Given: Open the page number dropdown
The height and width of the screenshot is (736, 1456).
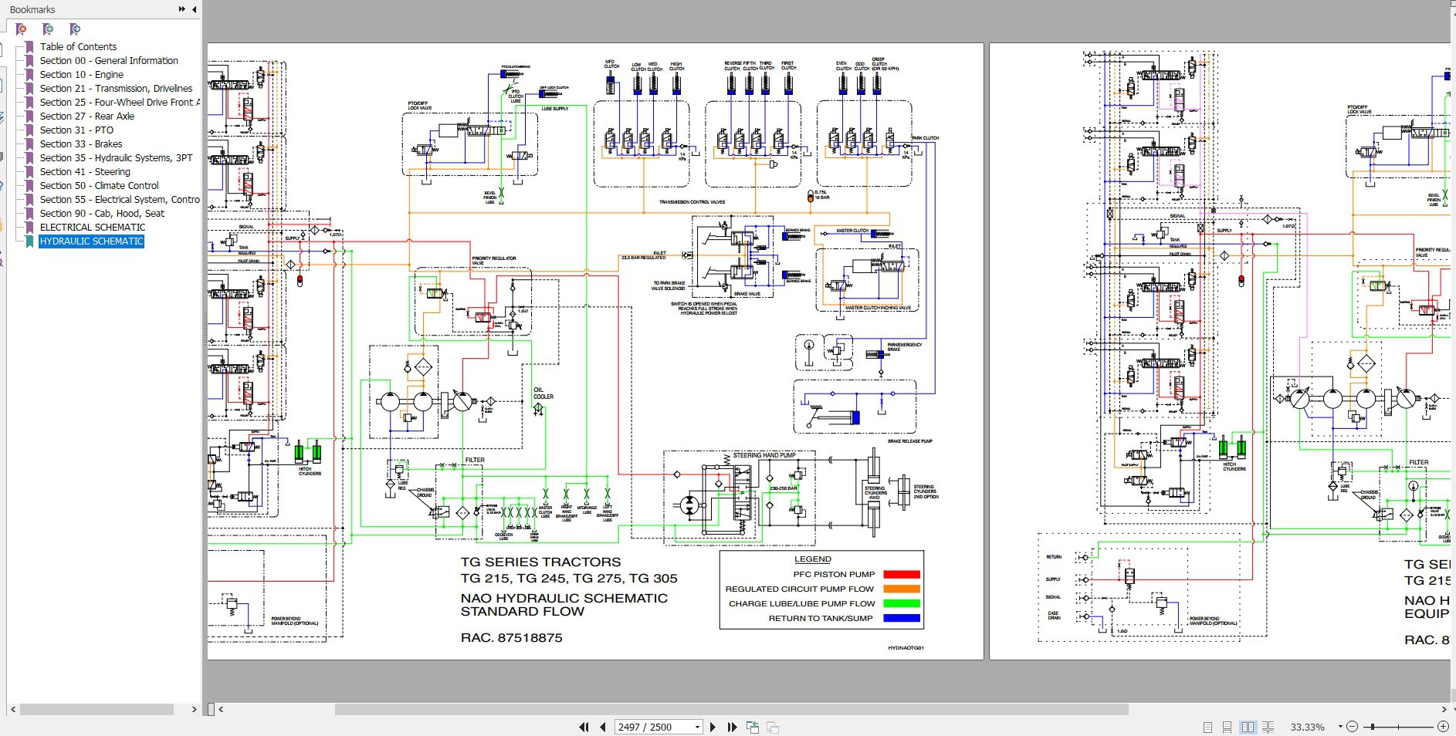Looking at the screenshot, I should [x=697, y=727].
